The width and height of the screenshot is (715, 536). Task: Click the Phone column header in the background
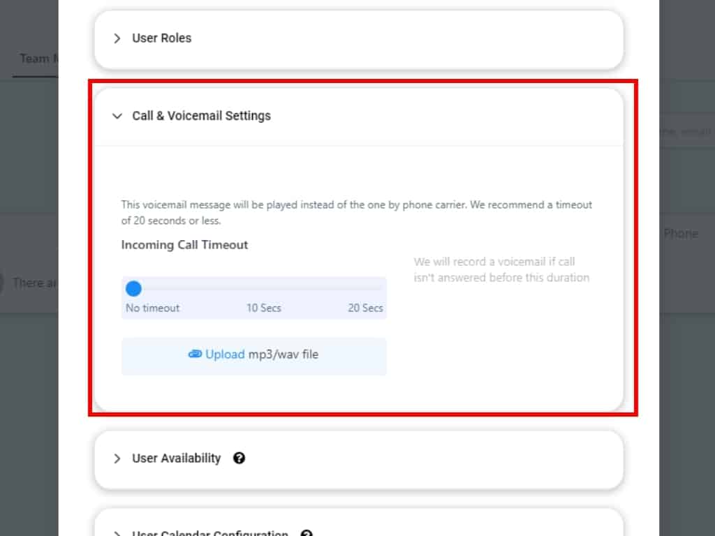click(680, 234)
